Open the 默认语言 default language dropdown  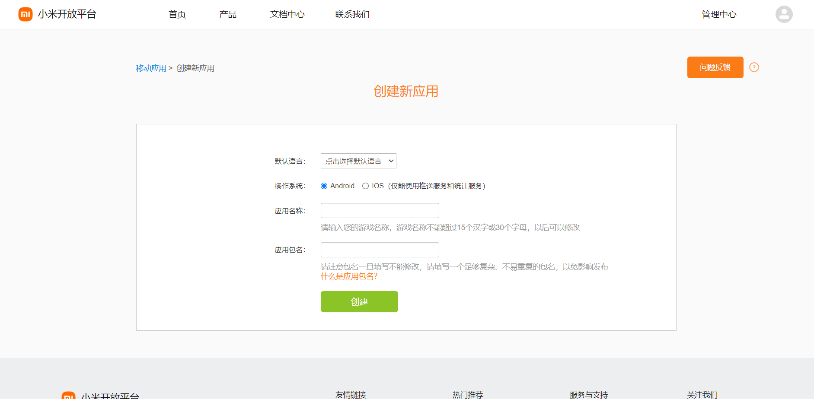[358, 161]
